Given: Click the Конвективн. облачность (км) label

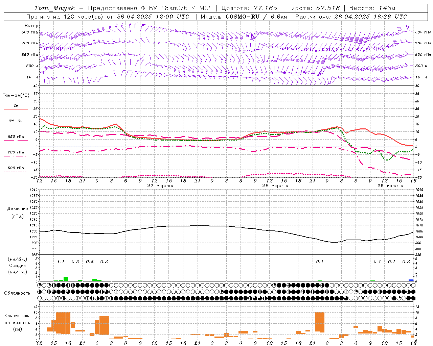Looking at the screenshot, I should pos(17,322).
